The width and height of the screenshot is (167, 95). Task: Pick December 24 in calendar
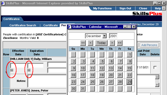tap(83, 82)
